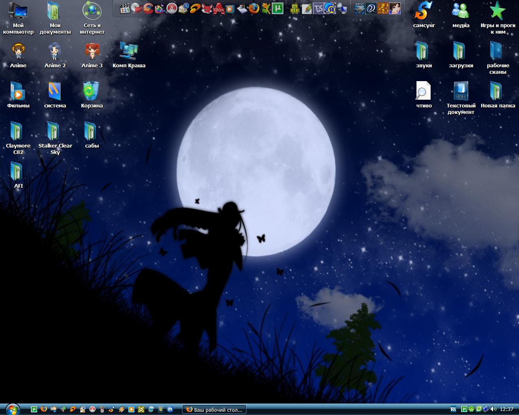The image size is (519, 415).
Task: Open the TS icon in top dock
Action: coord(319,8)
